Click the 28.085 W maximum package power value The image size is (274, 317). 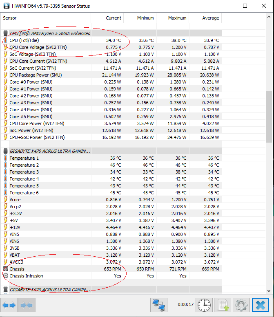177,75
